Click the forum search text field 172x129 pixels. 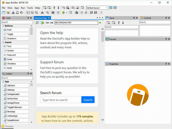pos(61,100)
